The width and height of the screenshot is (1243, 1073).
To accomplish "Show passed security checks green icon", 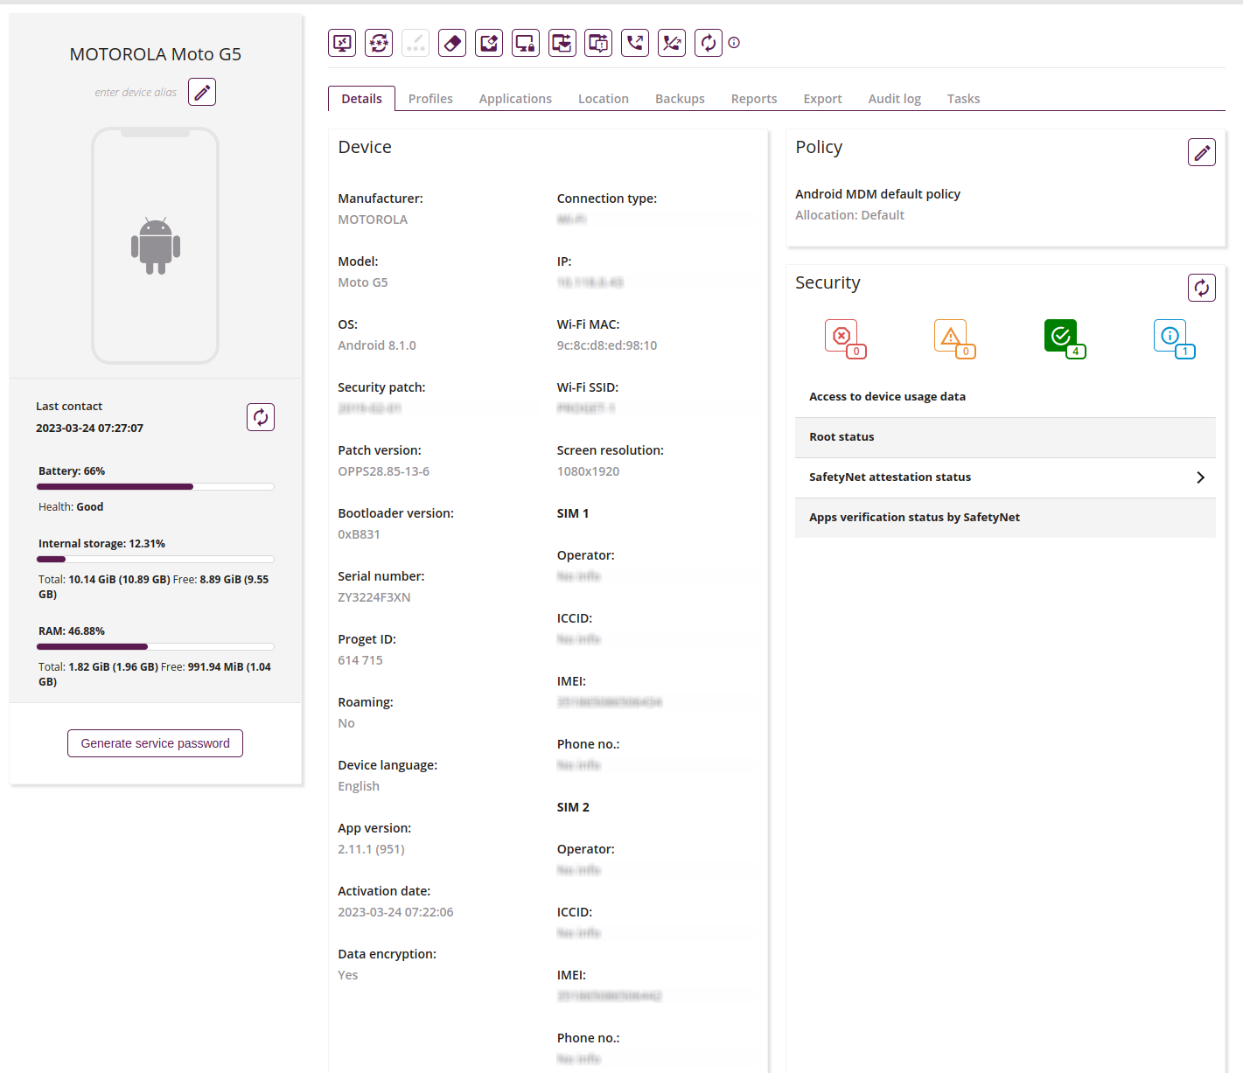I will tap(1065, 338).
